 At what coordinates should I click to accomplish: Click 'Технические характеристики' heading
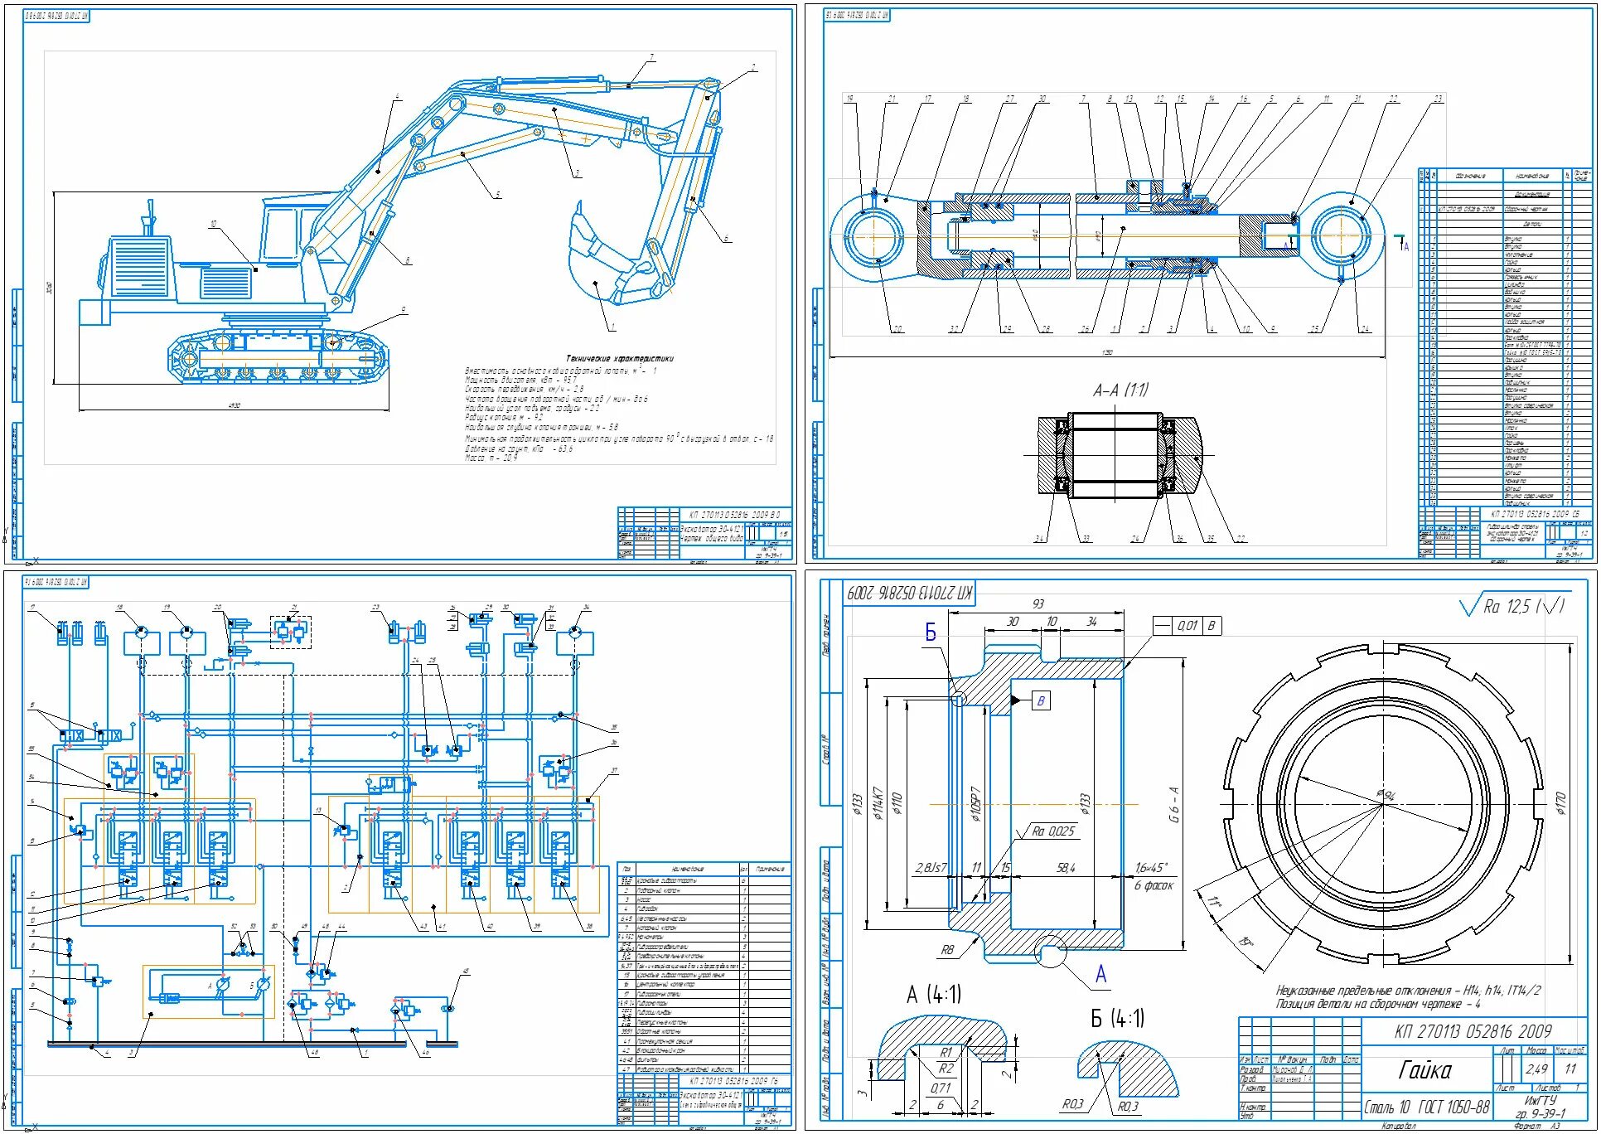click(619, 358)
